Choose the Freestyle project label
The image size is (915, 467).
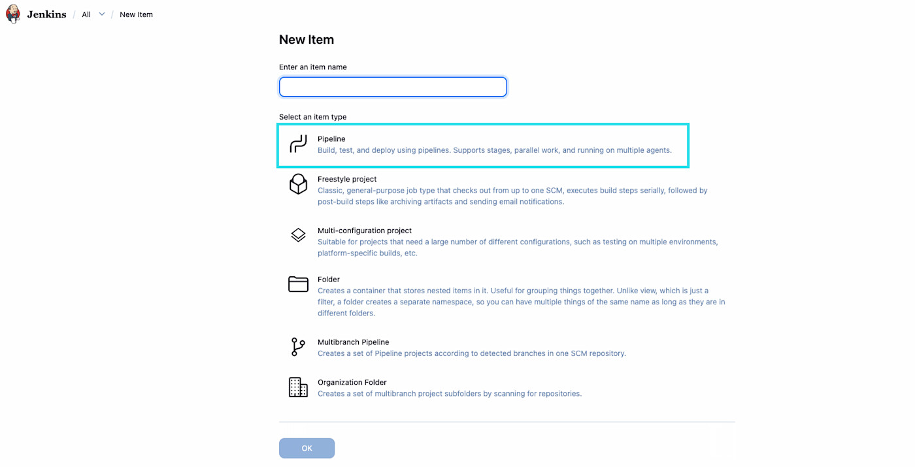347,179
